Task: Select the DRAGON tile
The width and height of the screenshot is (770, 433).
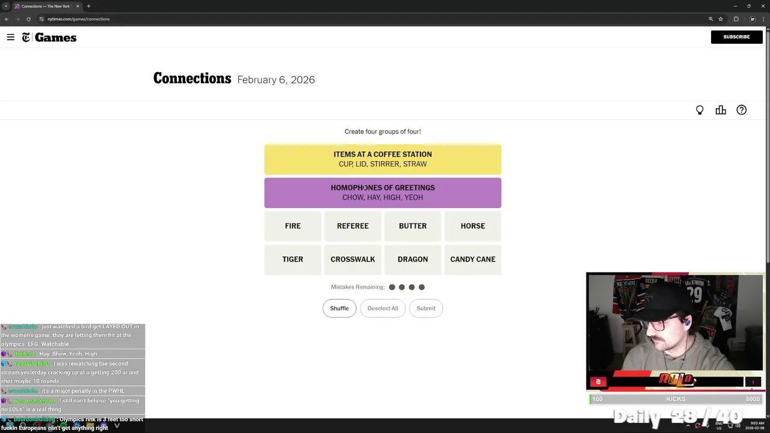Action: (x=413, y=259)
